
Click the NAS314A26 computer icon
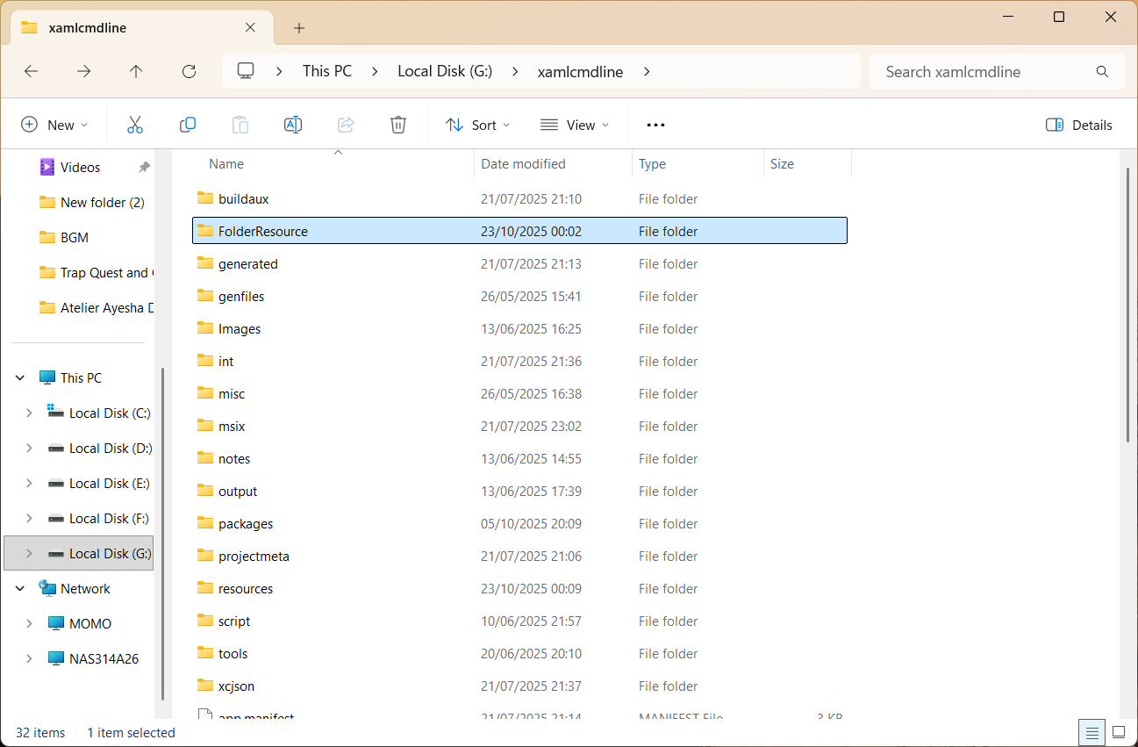[x=56, y=658]
